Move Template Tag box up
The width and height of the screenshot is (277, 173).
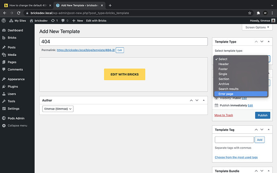(256, 130)
